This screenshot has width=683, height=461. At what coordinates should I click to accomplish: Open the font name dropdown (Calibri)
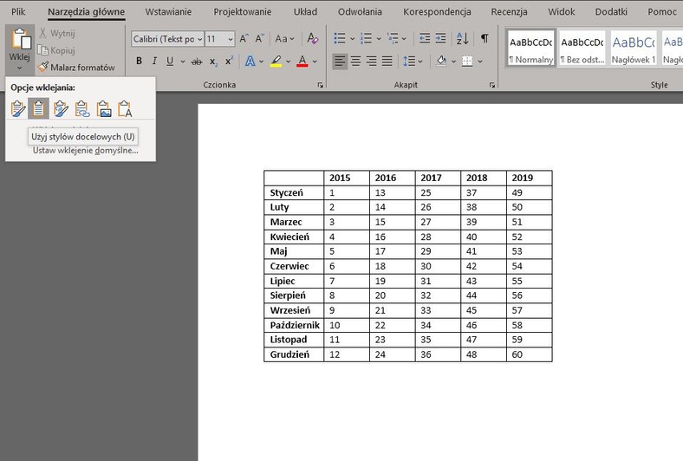pyautogui.click(x=199, y=39)
